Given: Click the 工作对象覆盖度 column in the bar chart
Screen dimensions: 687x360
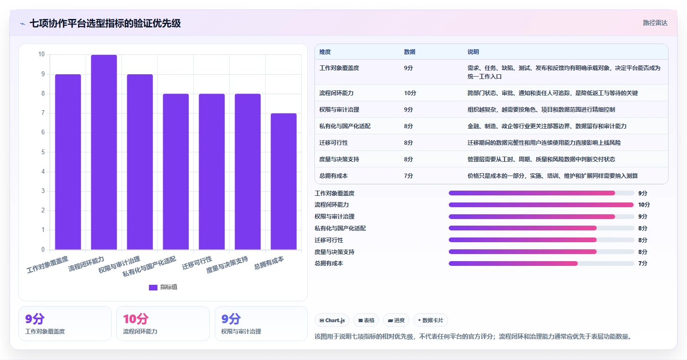Looking at the screenshot, I should (x=68, y=162).
